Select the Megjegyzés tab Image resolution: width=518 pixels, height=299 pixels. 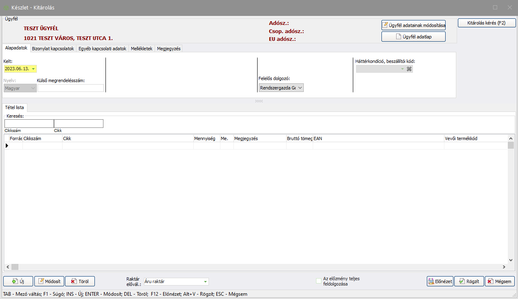point(168,49)
